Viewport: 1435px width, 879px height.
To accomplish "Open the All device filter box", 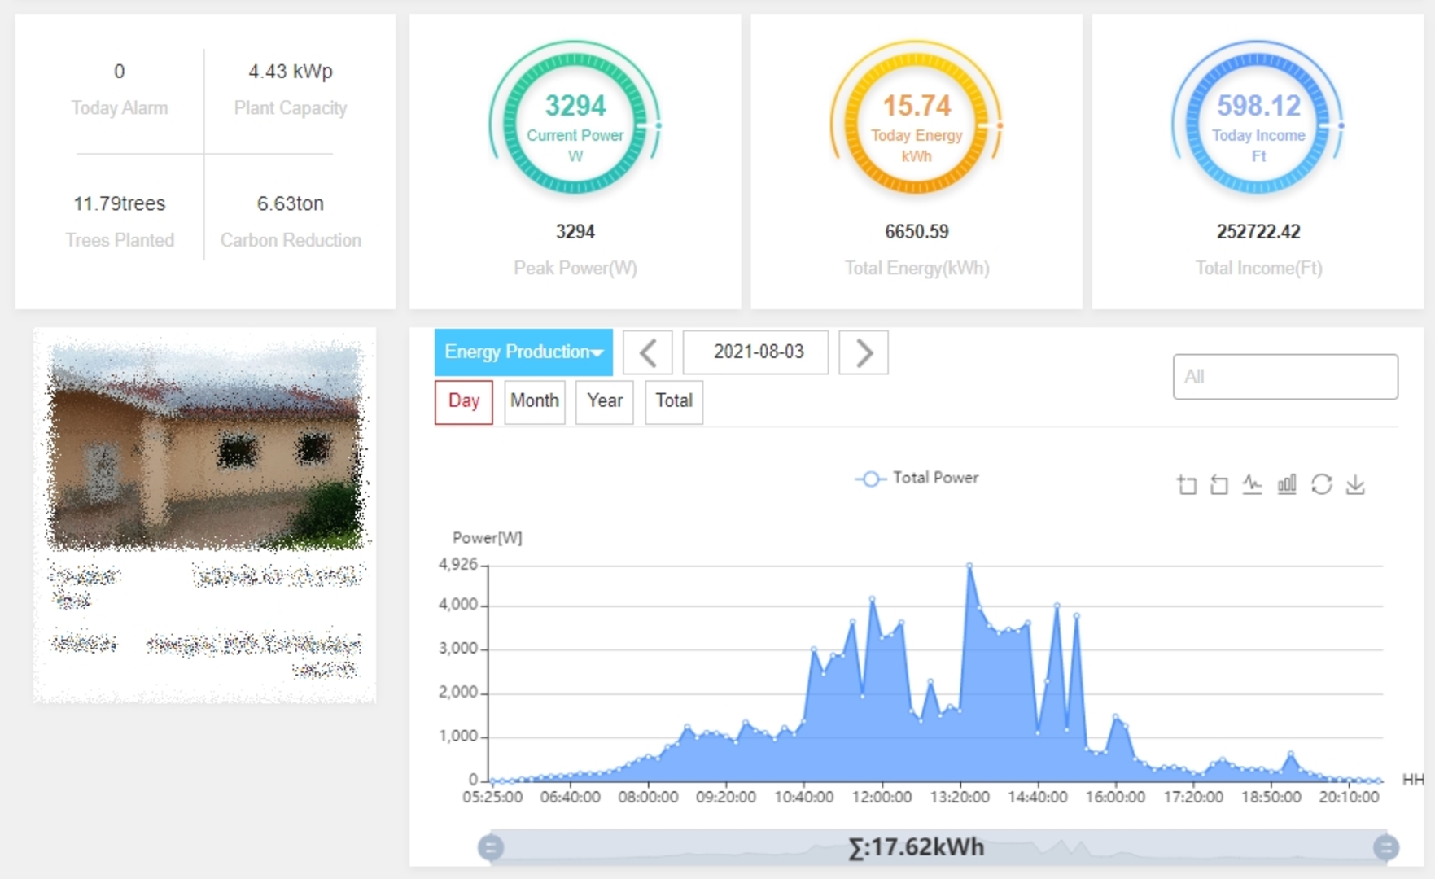I will (1284, 377).
